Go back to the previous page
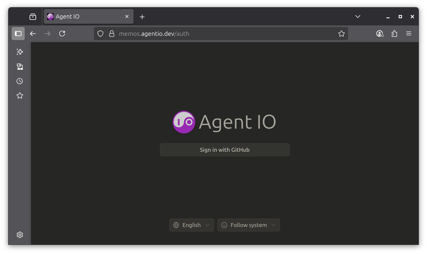427x254 pixels. 33,34
